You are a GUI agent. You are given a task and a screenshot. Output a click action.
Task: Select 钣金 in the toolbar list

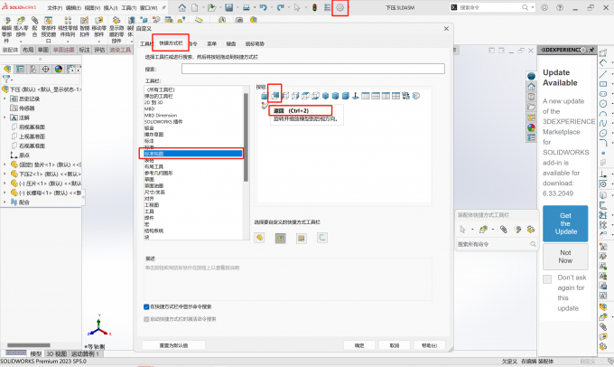click(149, 128)
